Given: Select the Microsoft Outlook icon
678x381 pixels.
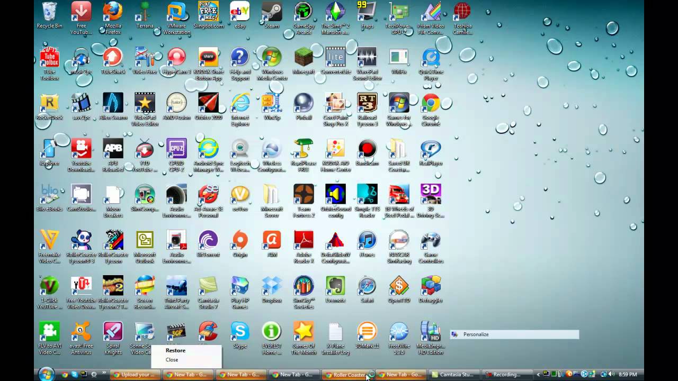Looking at the screenshot, I should coord(145,247).
